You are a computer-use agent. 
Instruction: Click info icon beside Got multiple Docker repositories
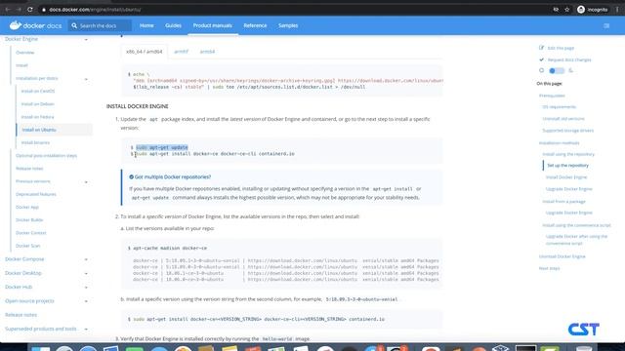pyautogui.click(x=131, y=176)
